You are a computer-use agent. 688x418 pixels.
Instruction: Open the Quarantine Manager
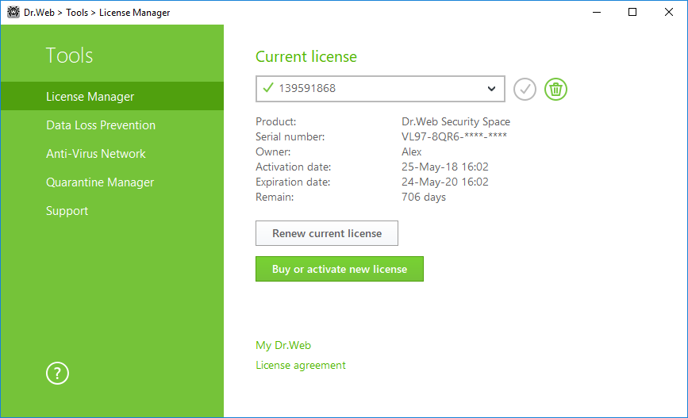click(x=113, y=182)
